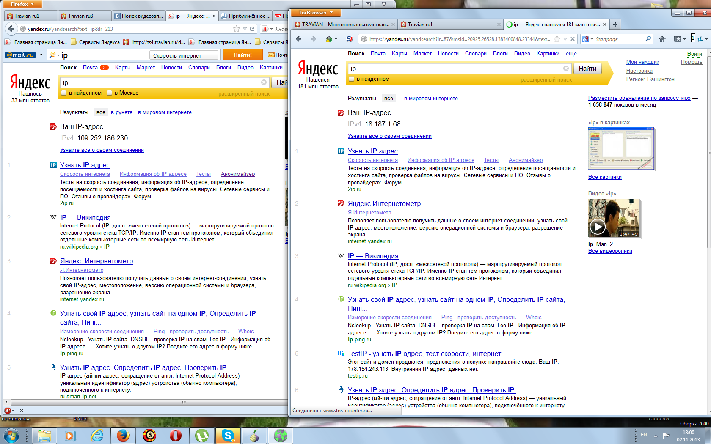Bookmark star in Firefox address bar
Screen dimensions: 711x444
[x=237, y=29]
